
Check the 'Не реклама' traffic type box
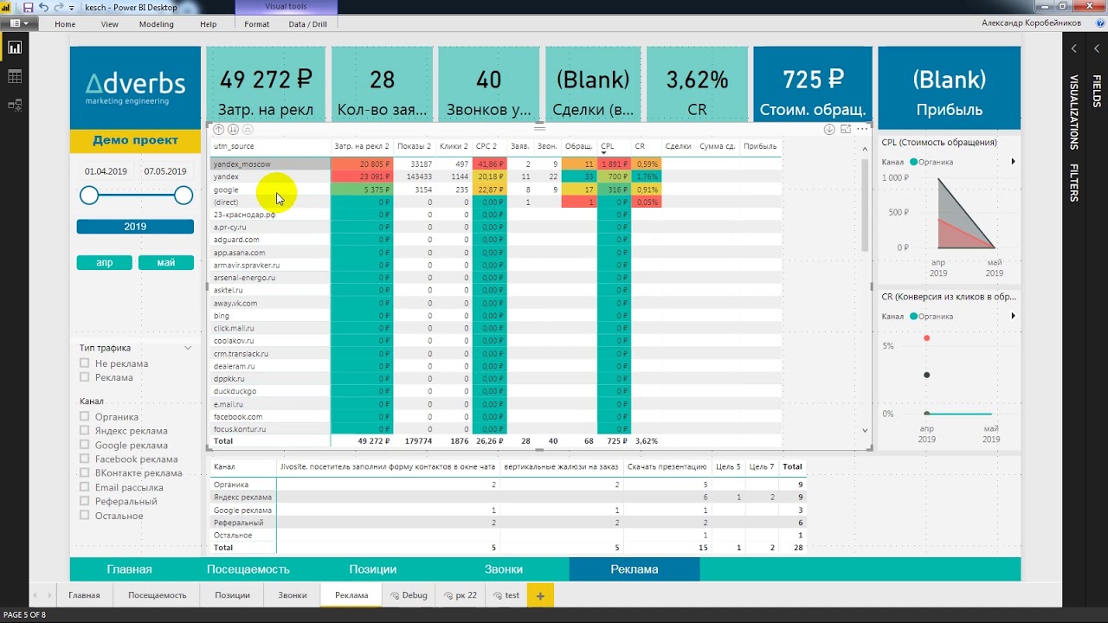click(x=85, y=363)
